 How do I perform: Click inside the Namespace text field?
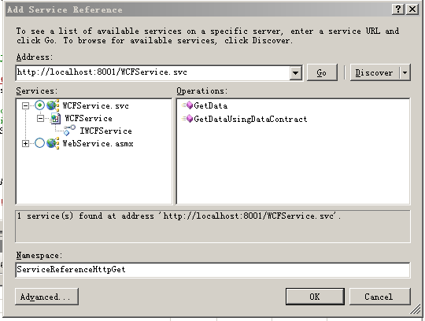[x=213, y=270]
